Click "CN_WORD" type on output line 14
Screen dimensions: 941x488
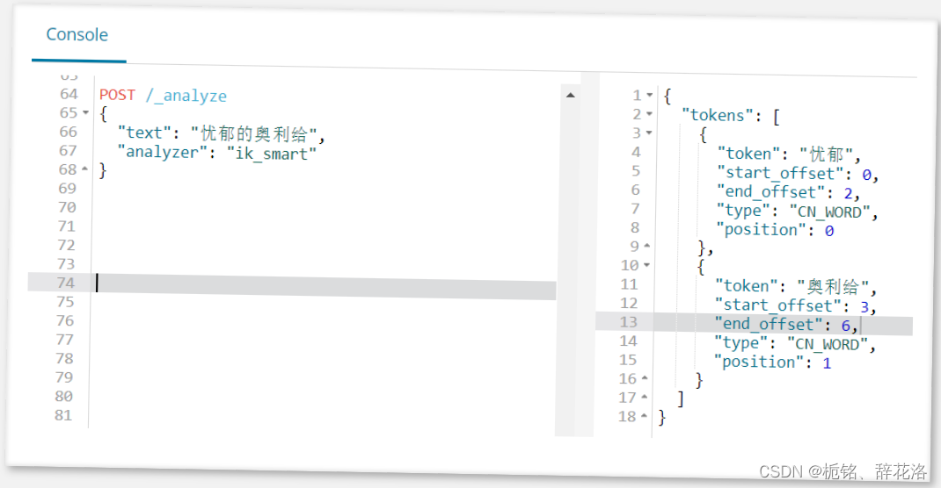click(828, 344)
